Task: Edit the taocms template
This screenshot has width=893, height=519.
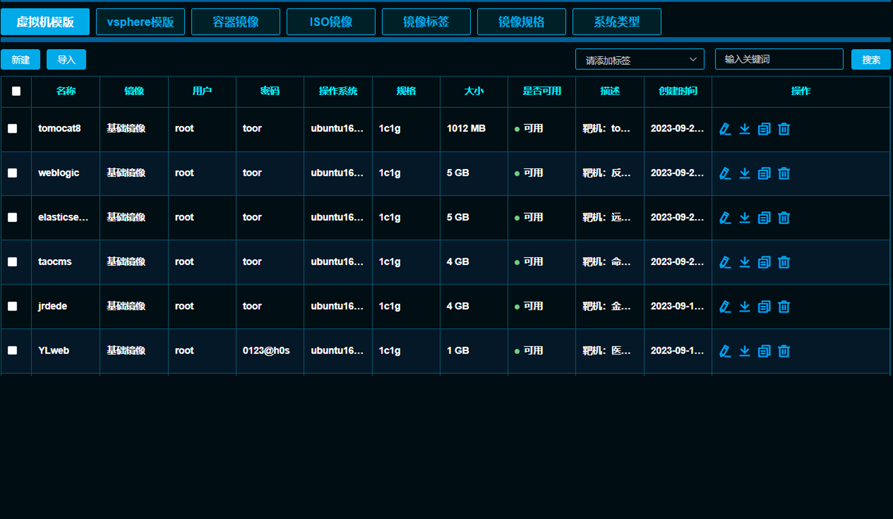Action: click(725, 262)
